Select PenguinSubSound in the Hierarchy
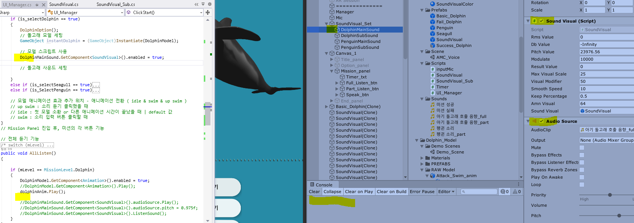The width and height of the screenshot is (634, 223). click(360, 47)
